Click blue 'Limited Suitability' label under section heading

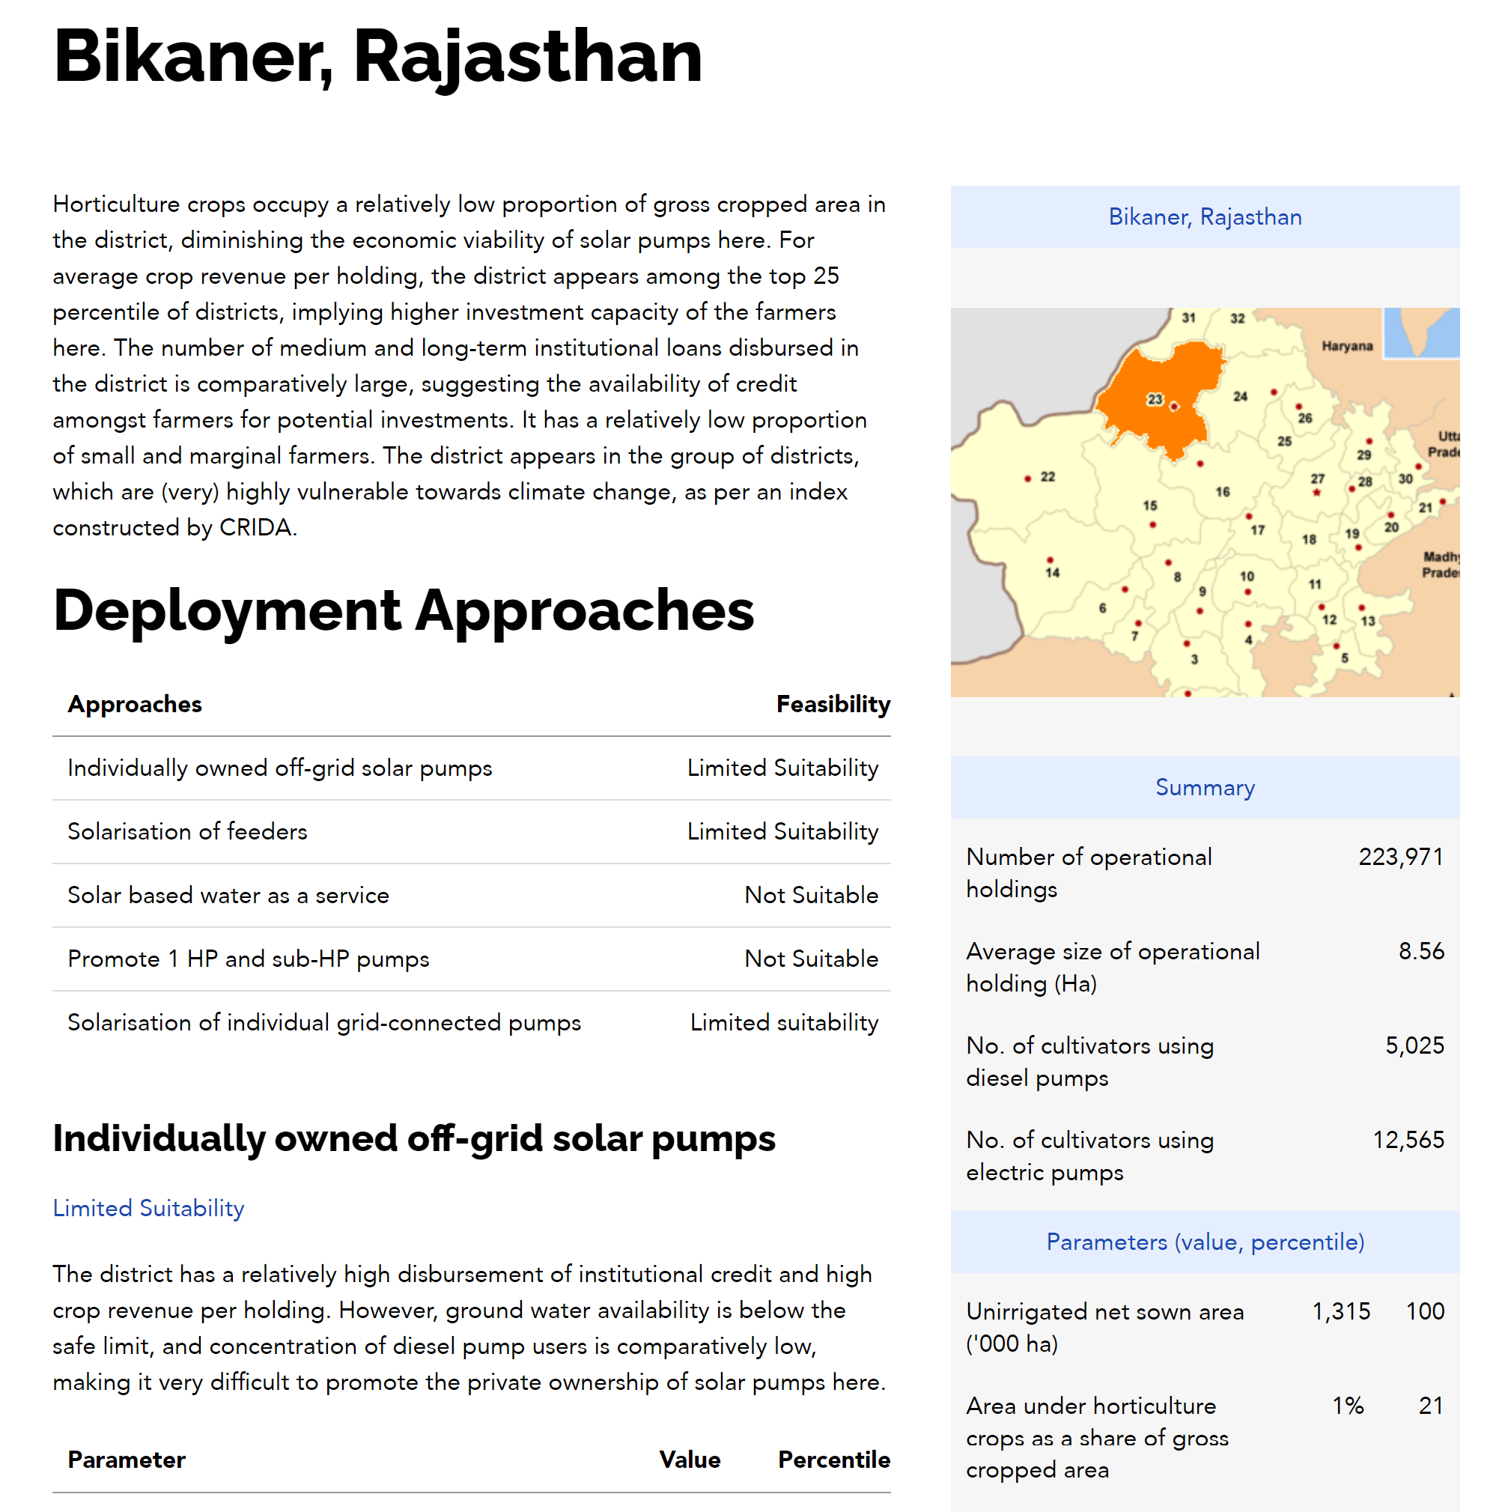click(149, 1207)
